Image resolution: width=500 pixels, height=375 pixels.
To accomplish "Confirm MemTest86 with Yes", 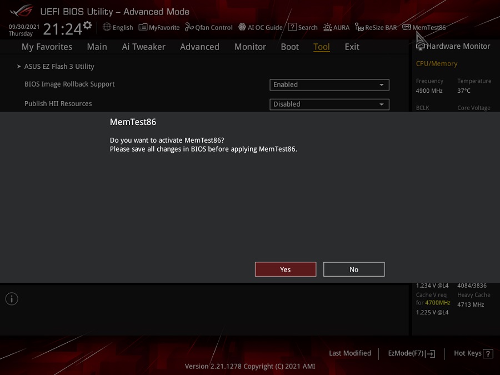I will [286, 269].
